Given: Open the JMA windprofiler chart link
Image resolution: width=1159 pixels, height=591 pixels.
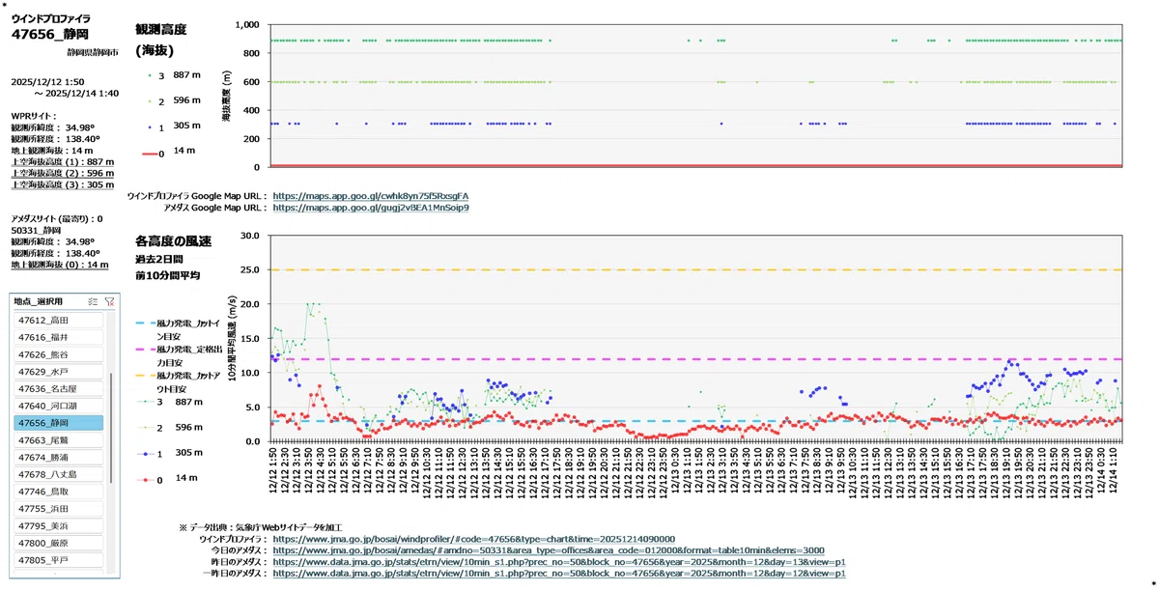Looking at the screenshot, I should (474, 539).
